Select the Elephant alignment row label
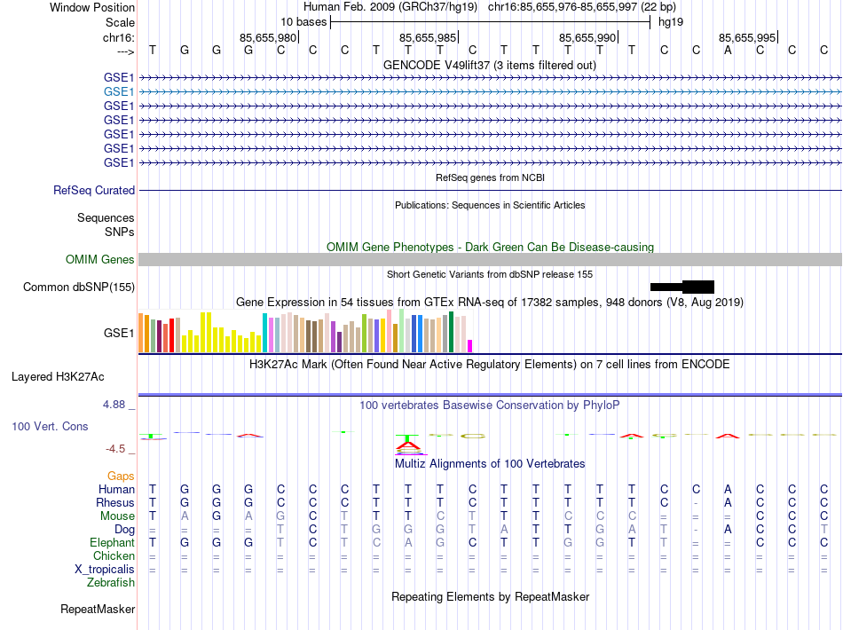Viewport: 843px width, 630px height. (112, 542)
